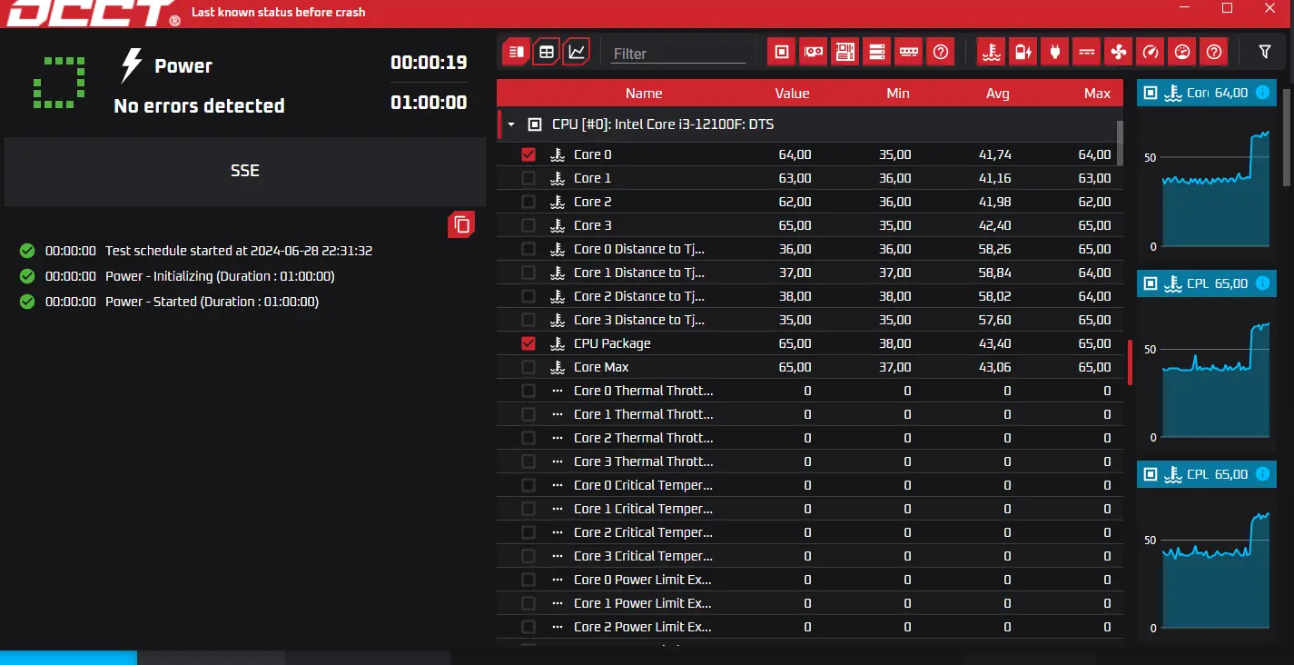Check the Core 2 checkbox
Image resolution: width=1294 pixels, height=665 pixels.
tap(528, 202)
